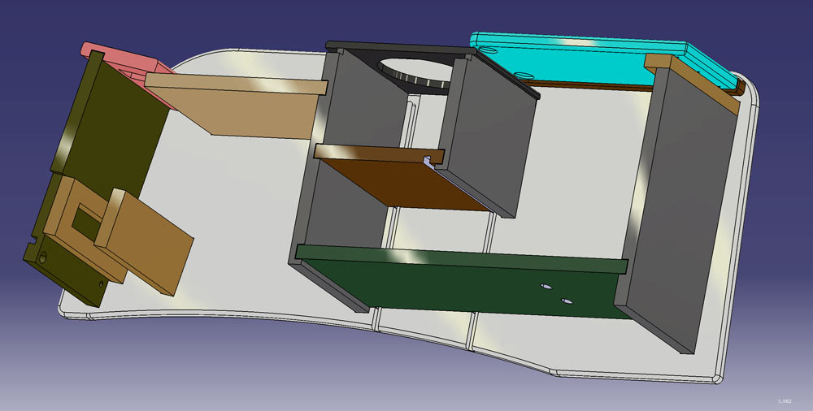813x411 pixels.
Task: Click the scale value in bottom right corner
Action: [784, 400]
